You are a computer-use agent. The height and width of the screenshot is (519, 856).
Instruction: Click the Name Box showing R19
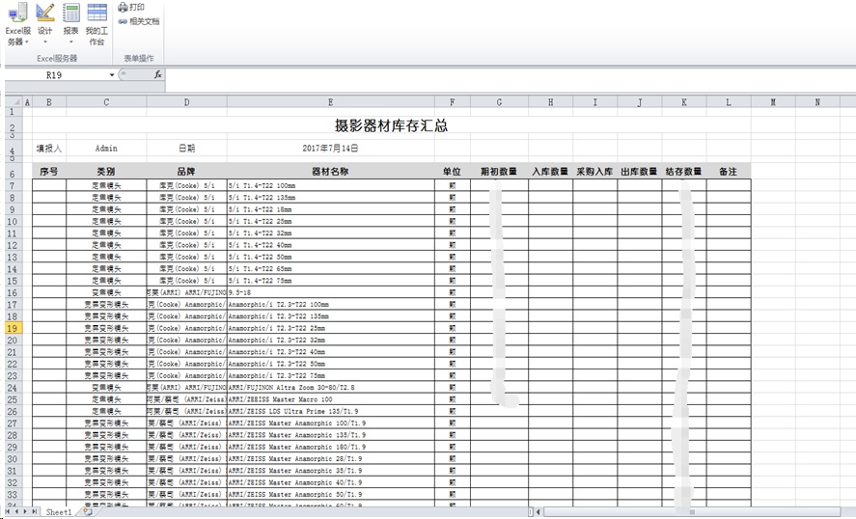(54, 74)
